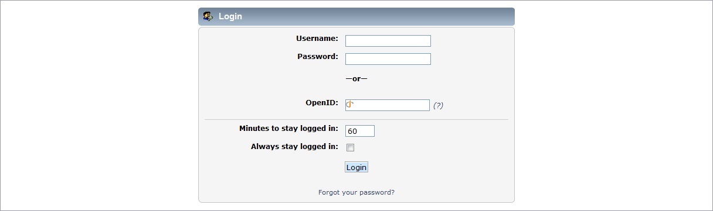Image resolution: width=713 pixels, height=211 pixels.
Task: Click empty panel area right of Login button
Action: point(440,167)
